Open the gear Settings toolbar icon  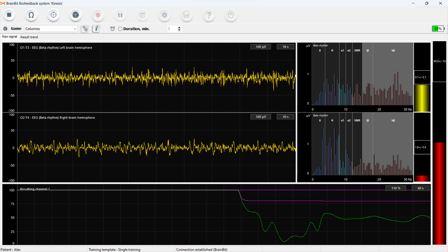point(164,15)
